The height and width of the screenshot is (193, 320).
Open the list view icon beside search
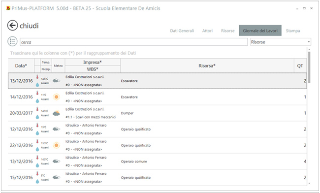12,41
